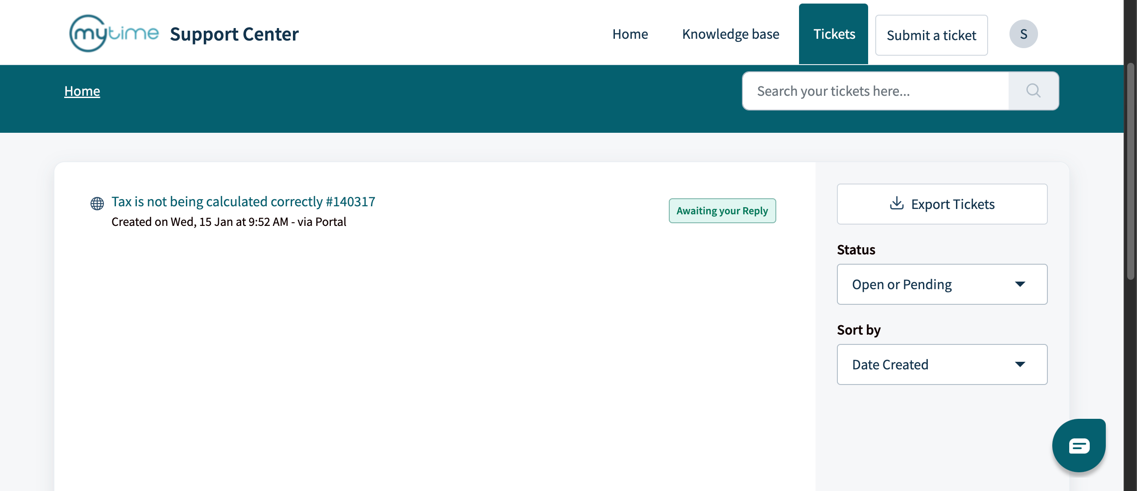Click the globe icon beside the ticket
The image size is (1137, 491).
pyautogui.click(x=97, y=203)
